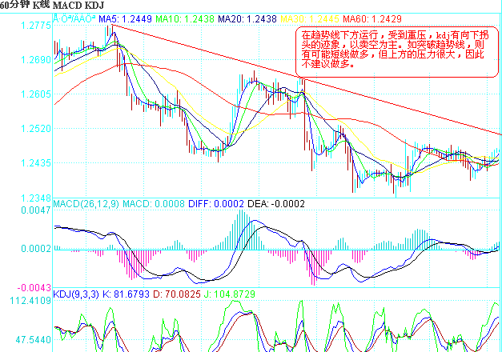Click the KDJ(9,3,3) indicator title
This screenshot has width=502, height=352.
[76, 294]
